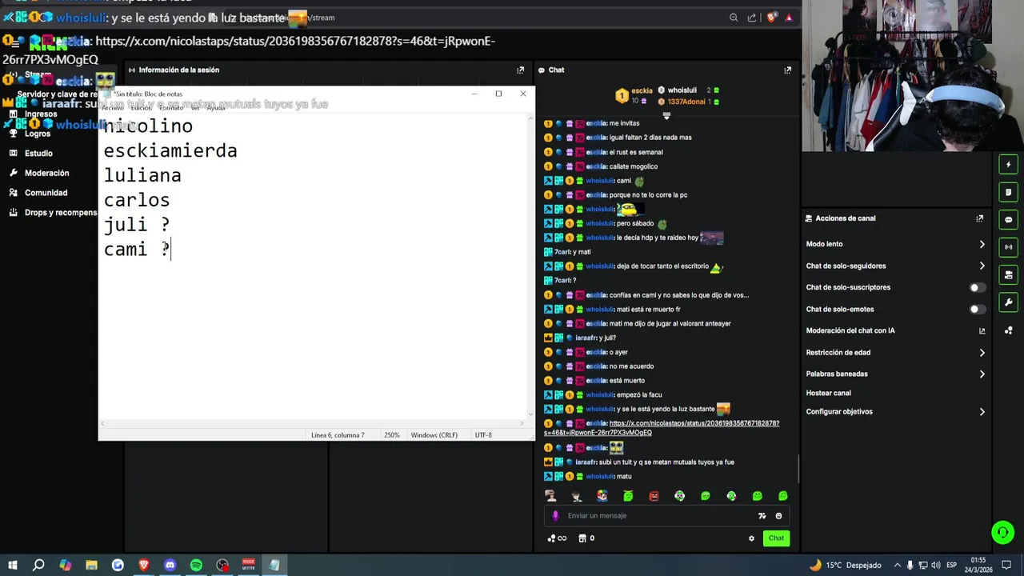Pop out the Información de la sesión panel
The height and width of the screenshot is (576, 1024).
(520, 70)
